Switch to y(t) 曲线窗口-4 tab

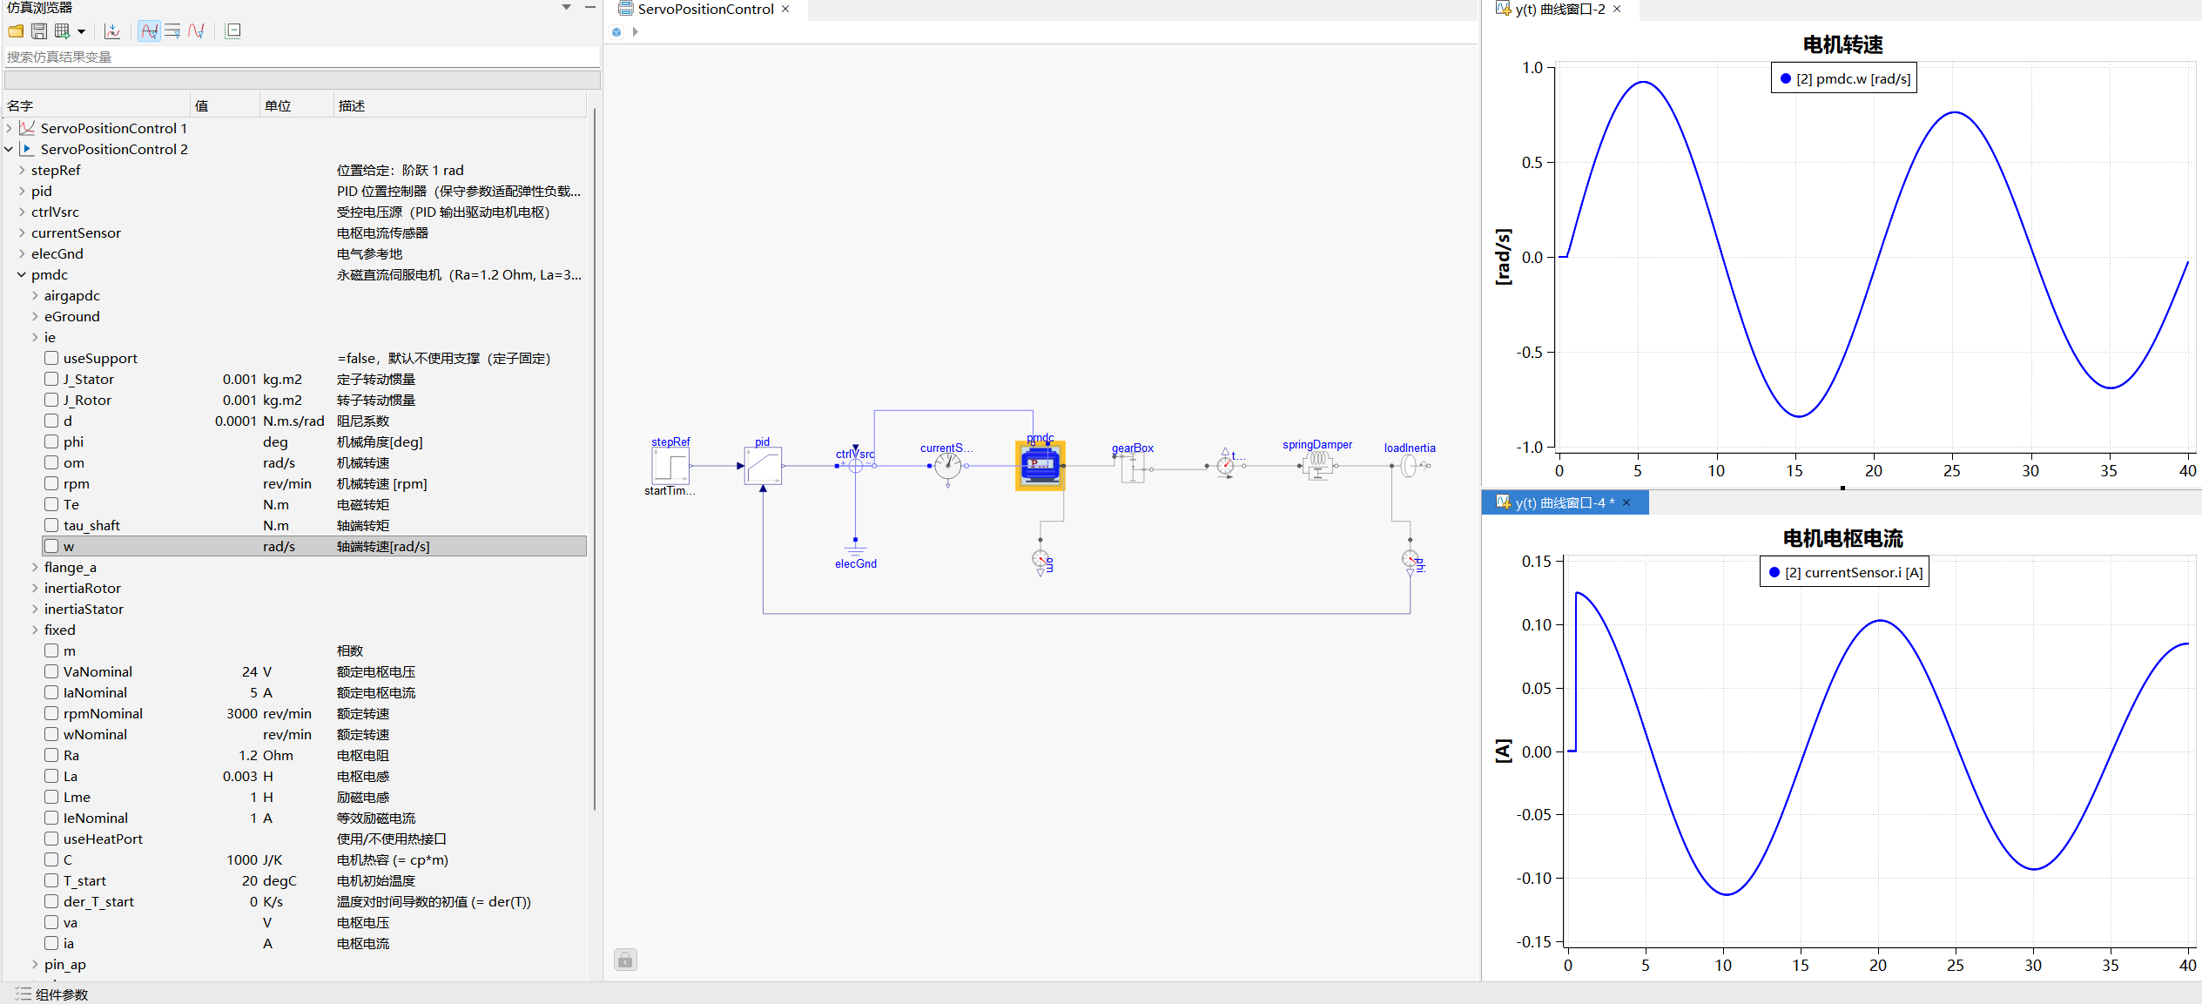(1565, 502)
